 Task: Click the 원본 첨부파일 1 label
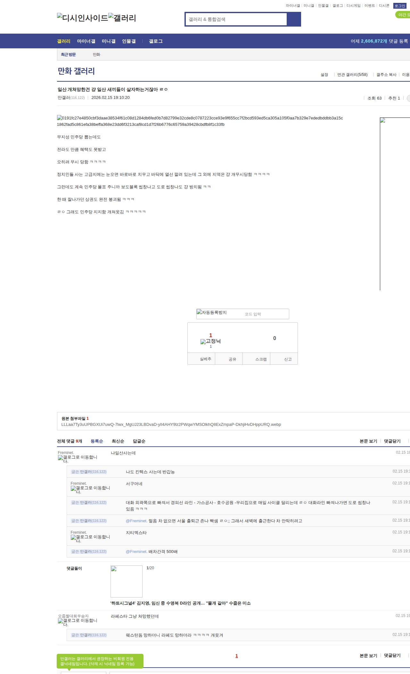click(75, 418)
